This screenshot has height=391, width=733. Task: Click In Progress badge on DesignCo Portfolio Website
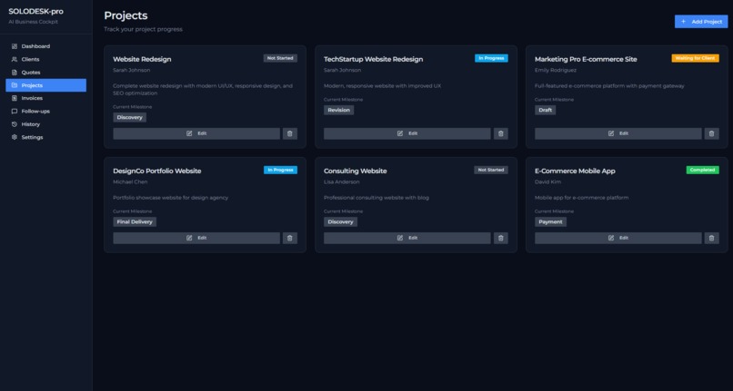coord(280,170)
